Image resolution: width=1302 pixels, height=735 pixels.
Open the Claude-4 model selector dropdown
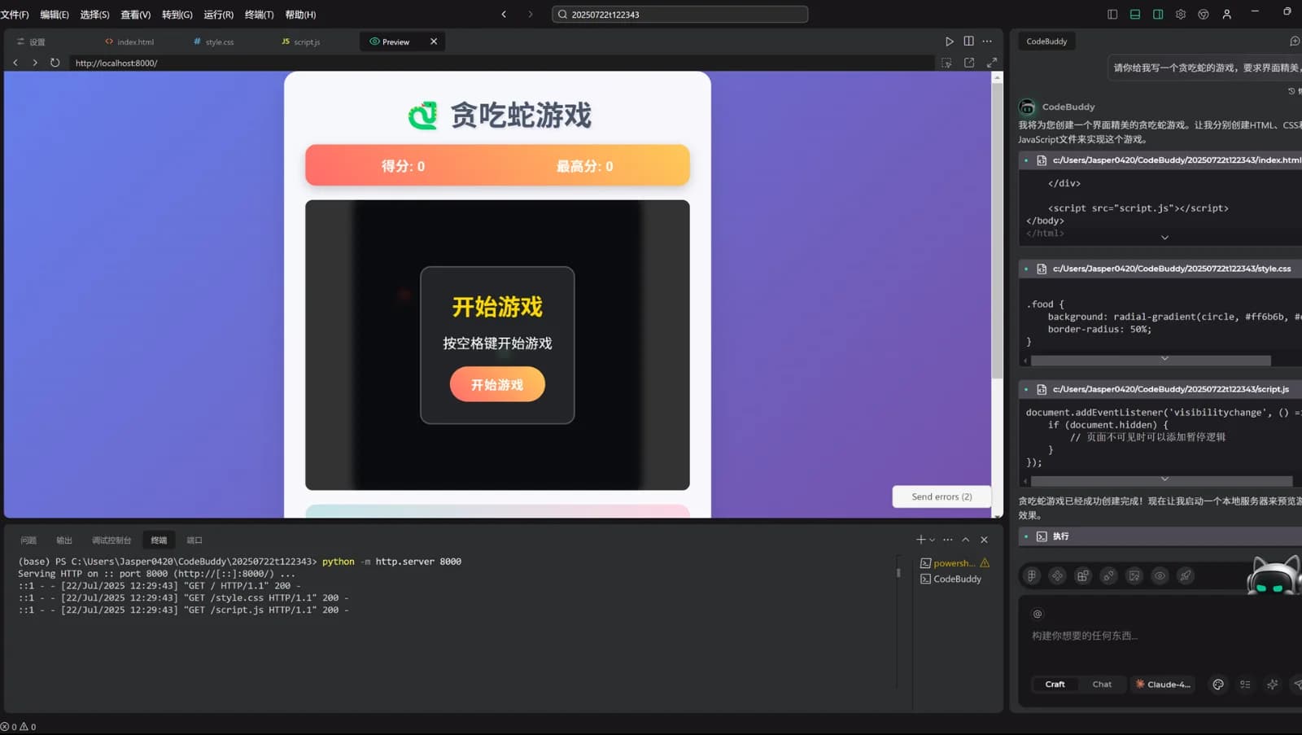point(1163,685)
